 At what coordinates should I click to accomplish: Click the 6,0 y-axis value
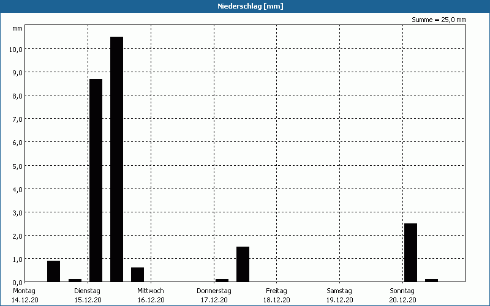click(17, 143)
